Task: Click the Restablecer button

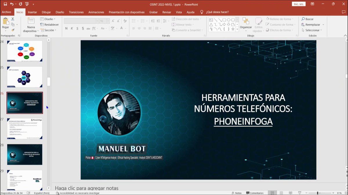Action: [x=50, y=25]
